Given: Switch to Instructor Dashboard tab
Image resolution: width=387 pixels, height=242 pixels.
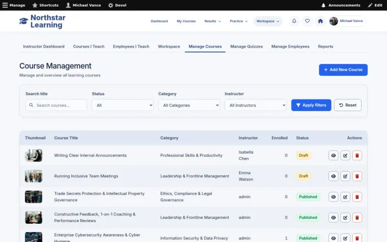Looking at the screenshot, I should click(44, 46).
